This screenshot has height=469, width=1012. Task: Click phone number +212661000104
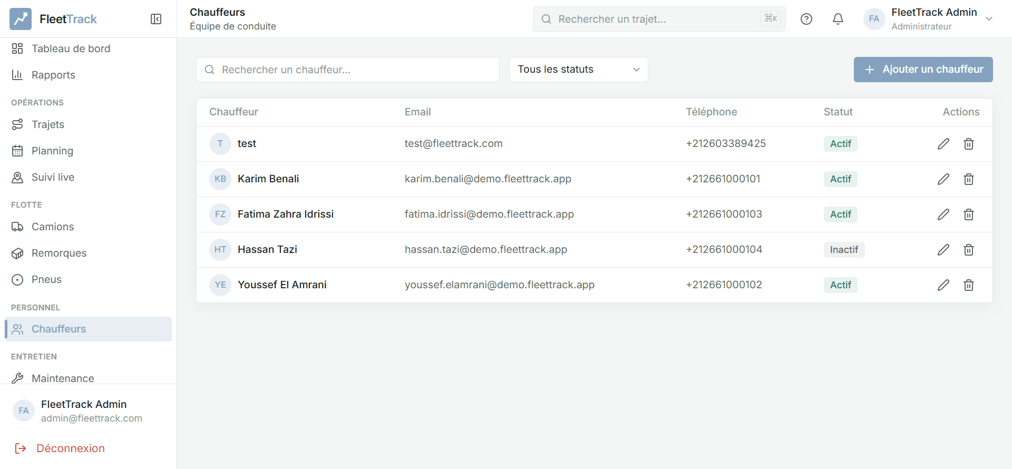click(724, 250)
